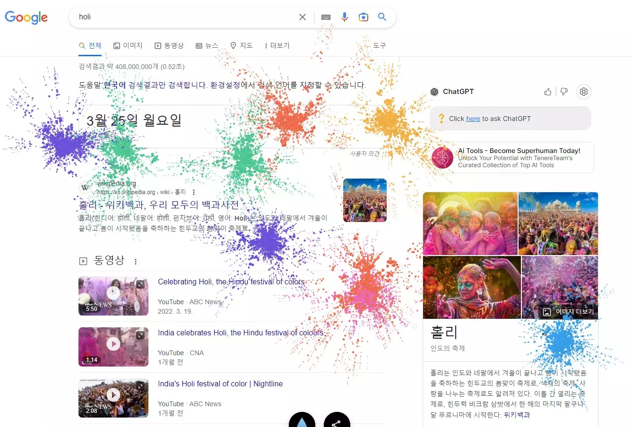Click the Google Lens camera icon
Viewport: 632px width, 427px height.
coord(363,17)
